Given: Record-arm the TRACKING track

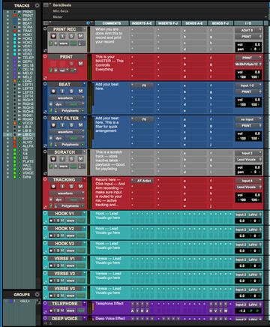Looking at the screenshot, I should pyautogui.click(x=53, y=187).
